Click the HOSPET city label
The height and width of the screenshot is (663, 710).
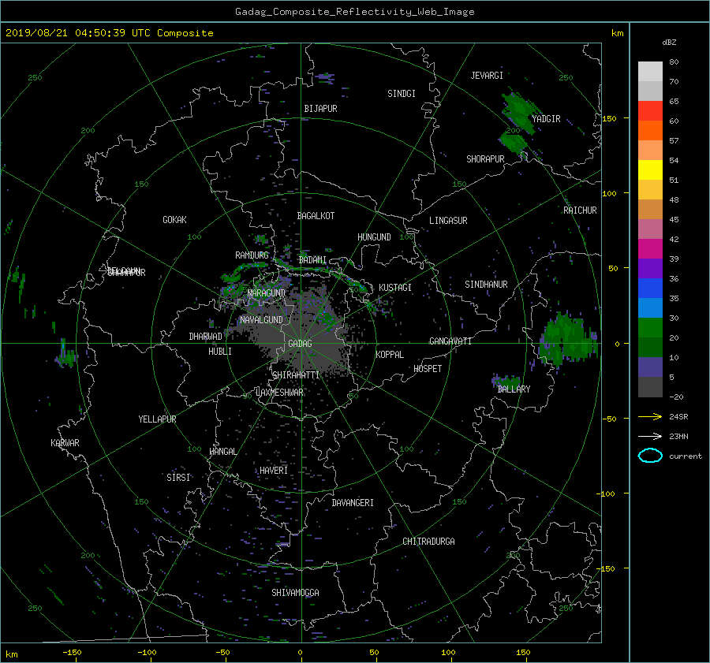[428, 369]
